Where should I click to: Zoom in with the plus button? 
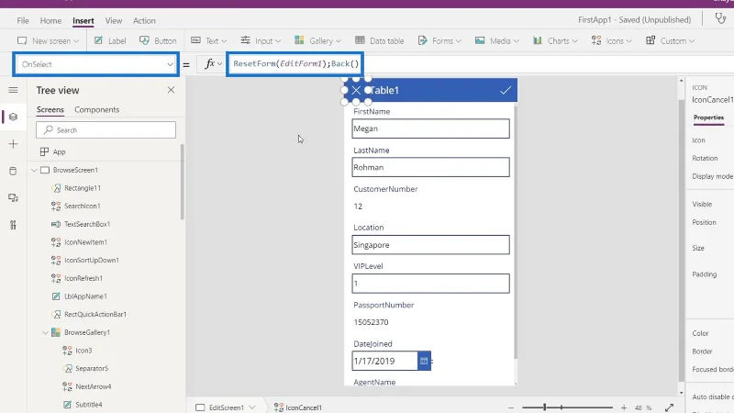tap(624, 407)
